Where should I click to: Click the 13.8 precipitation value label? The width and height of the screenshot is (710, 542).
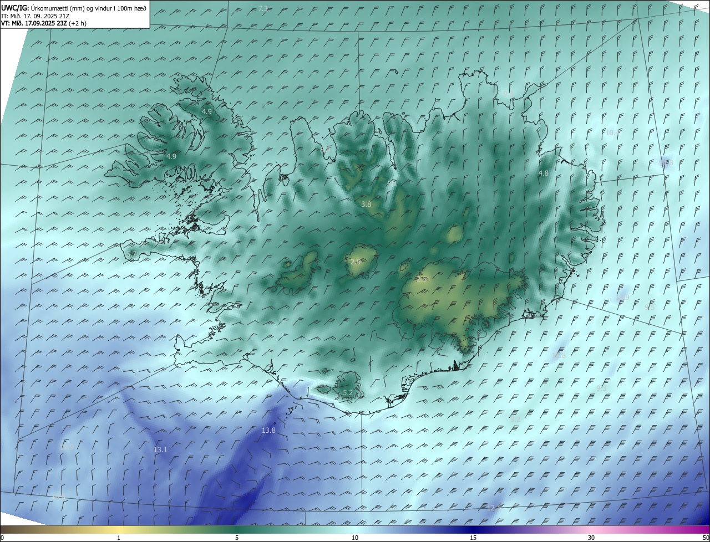coord(268,431)
